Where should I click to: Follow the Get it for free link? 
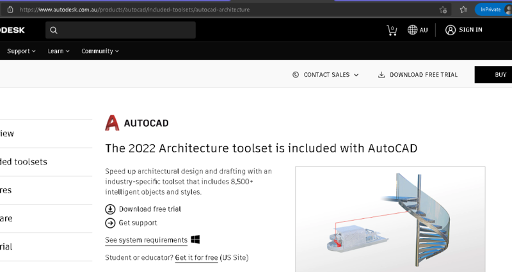196,258
